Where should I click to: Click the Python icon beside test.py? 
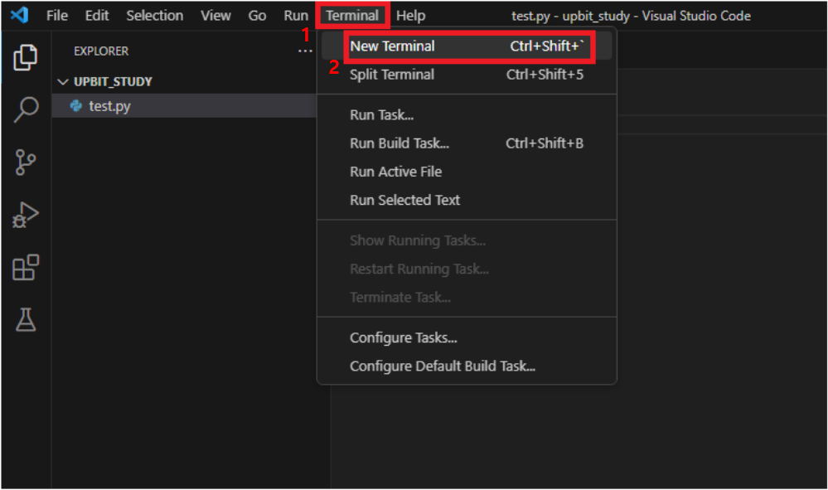(76, 106)
